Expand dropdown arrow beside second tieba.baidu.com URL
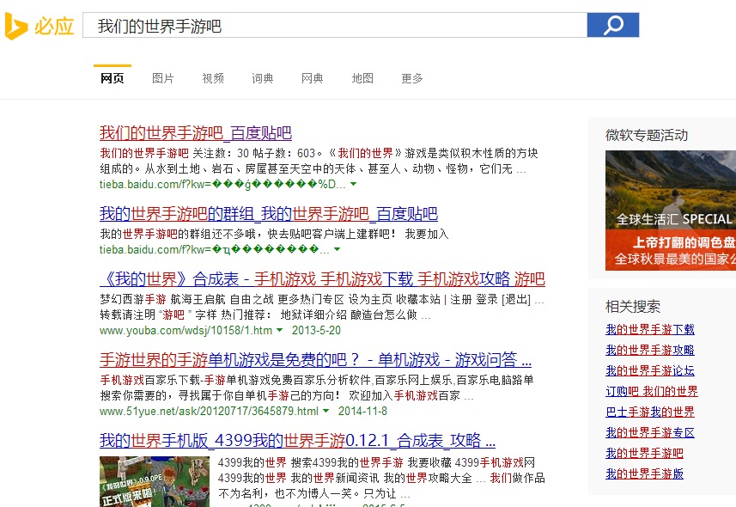Screen dimensions: 736x507 (x=337, y=249)
